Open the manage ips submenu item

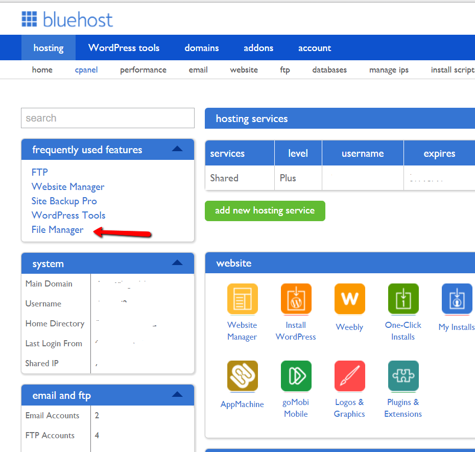pos(389,70)
